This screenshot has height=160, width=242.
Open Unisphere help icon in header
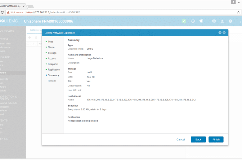[x=230, y=21]
